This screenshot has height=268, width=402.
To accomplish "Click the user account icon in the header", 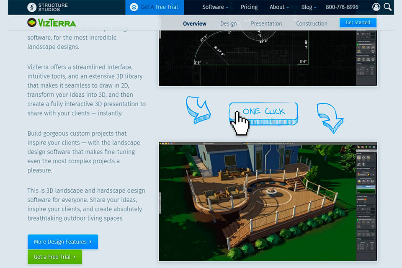I will click(376, 7).
